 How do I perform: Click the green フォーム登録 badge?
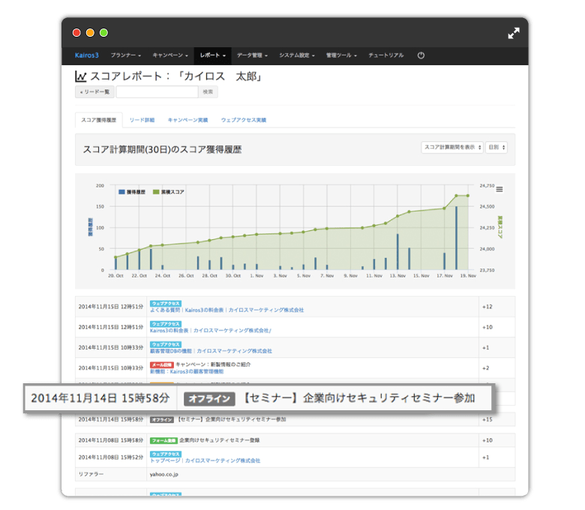[x=163, y=439]
